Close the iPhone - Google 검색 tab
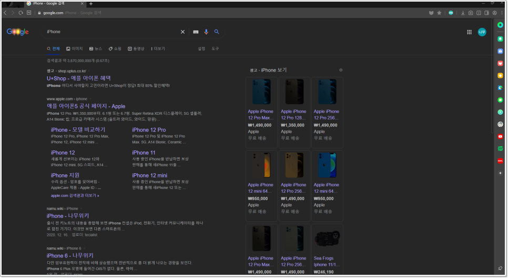The image size is (508, 278). [x=82, y=4]
